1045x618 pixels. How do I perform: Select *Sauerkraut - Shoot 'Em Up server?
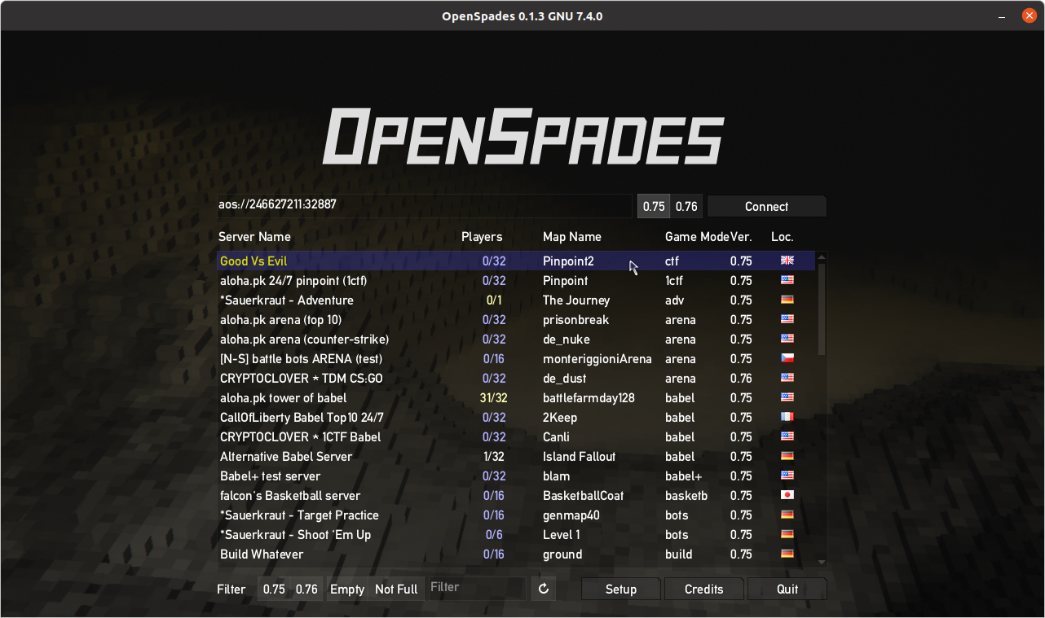[516, 534]
